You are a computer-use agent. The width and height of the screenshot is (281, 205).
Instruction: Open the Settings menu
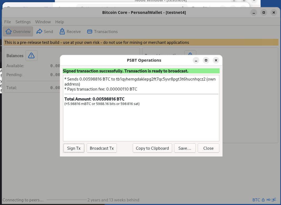[x=23, y=22]
